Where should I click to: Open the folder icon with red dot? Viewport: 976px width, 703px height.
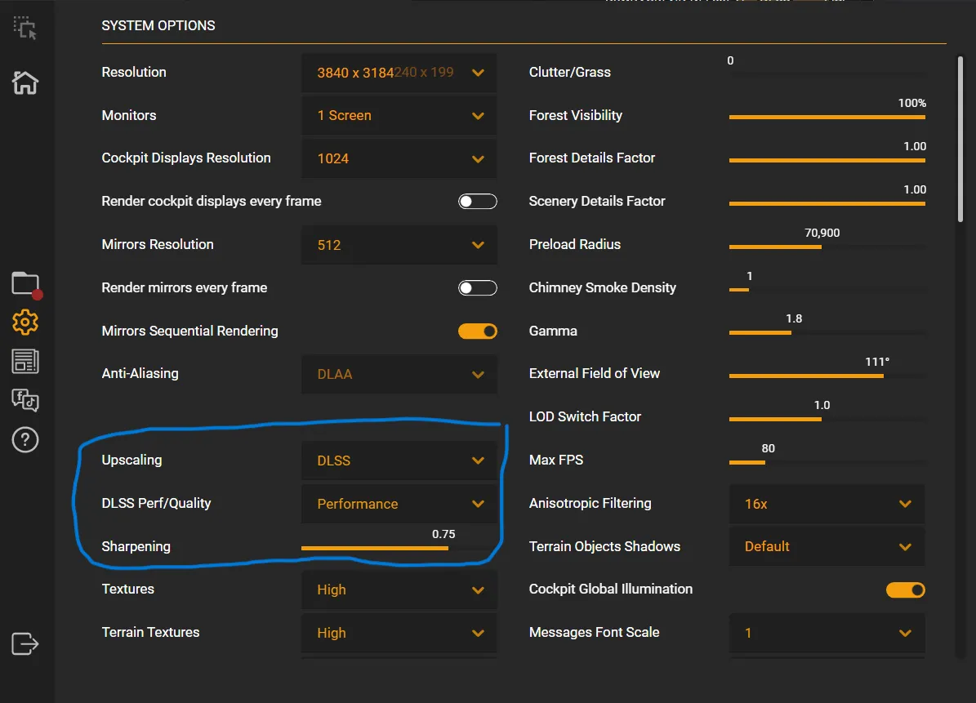26,285
